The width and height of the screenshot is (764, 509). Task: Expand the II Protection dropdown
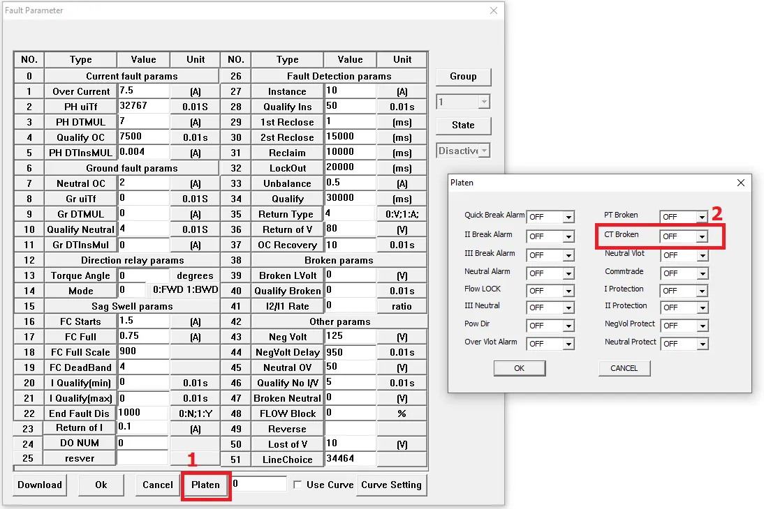(684, 307)
